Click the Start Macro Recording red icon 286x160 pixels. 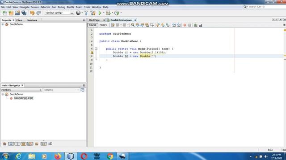(185, 25)
